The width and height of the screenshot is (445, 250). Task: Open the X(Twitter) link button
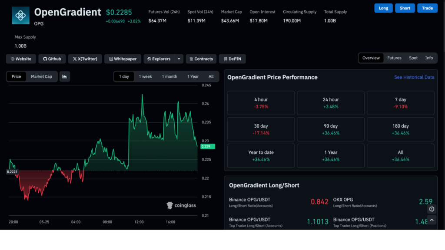[85, 59]
